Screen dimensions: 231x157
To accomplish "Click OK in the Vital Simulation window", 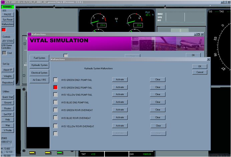I will pos(193,55).
